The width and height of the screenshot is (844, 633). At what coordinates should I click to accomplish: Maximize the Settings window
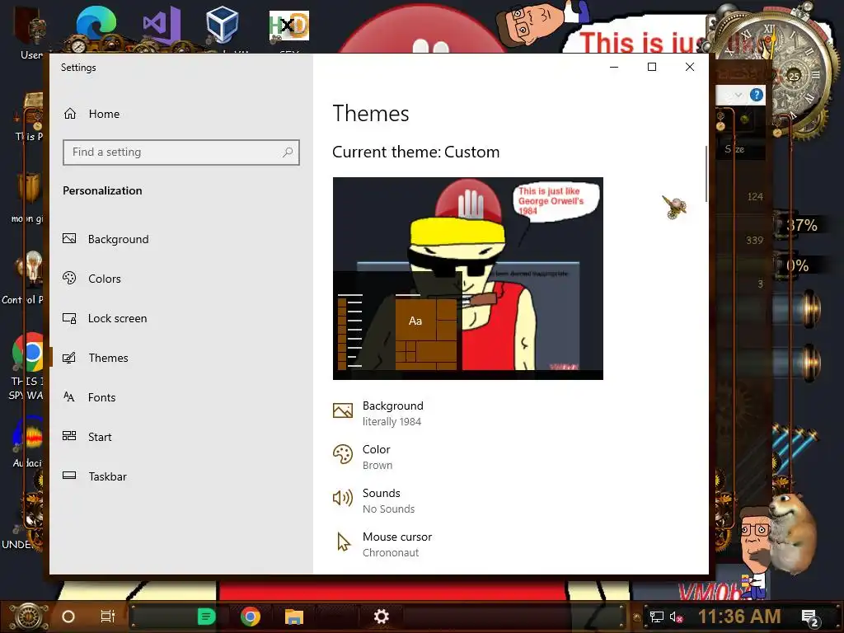(x=652, y=67)
